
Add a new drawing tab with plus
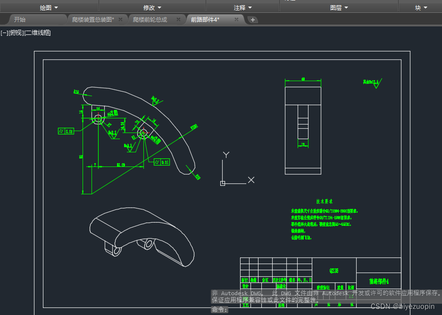pyautogui.click(x=253, y=20)
